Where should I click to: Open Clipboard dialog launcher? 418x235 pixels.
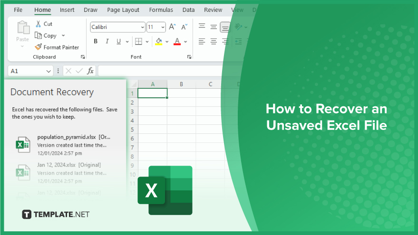click(83, 57)
